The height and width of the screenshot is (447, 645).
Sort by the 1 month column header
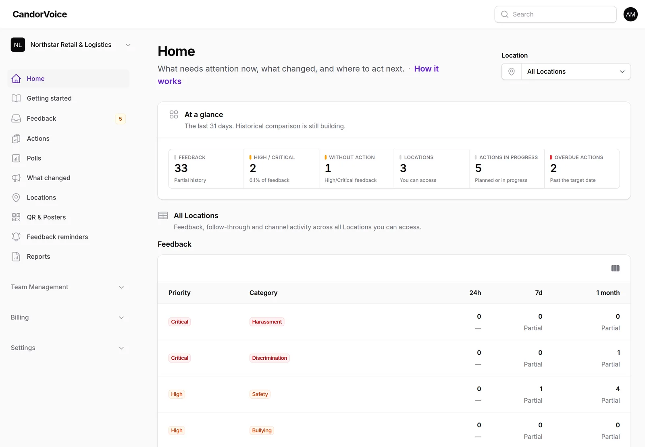pos(608,293)
